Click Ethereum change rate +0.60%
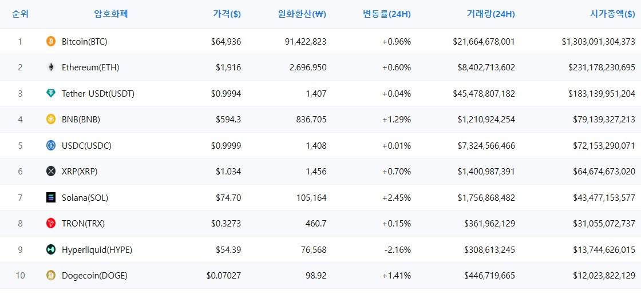This screenshot has height=294, width=641. [397, 68]
